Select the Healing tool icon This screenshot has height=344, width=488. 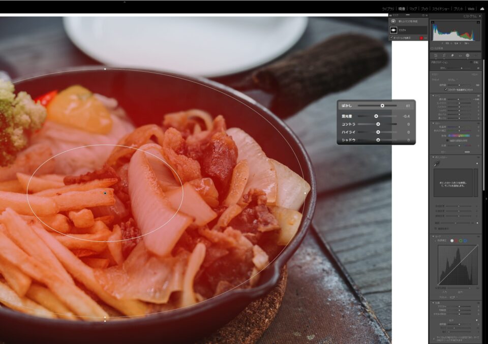coord(452,55)
